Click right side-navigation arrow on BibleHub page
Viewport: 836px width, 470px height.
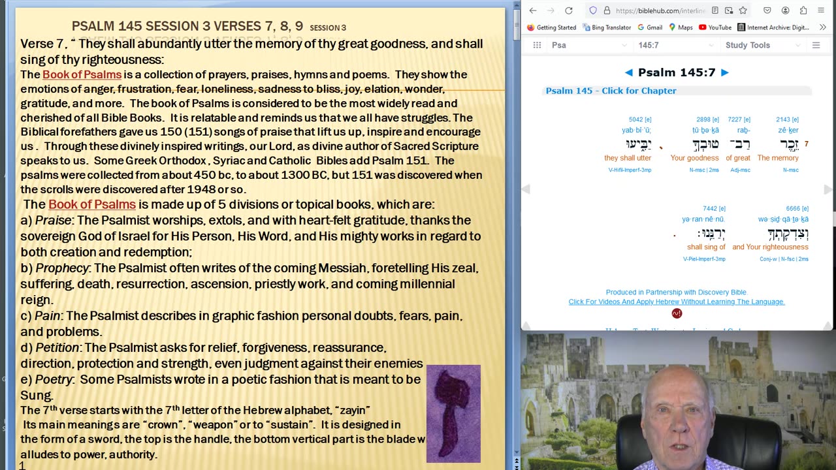pyautogui.click(x=828, y=189)
